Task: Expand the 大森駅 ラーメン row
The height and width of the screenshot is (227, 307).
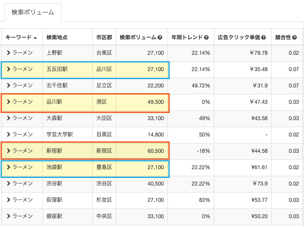Action: 8,118
